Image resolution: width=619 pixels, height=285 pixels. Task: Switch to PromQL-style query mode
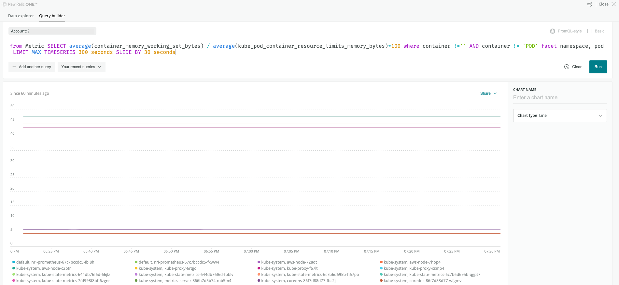tap(566, 31)
